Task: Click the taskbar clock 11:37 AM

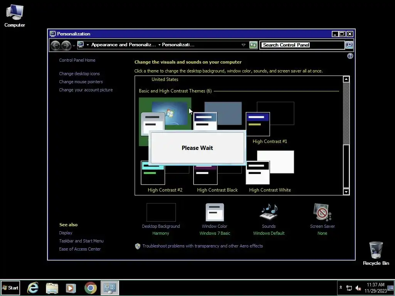Action: (x=375, y=288)
